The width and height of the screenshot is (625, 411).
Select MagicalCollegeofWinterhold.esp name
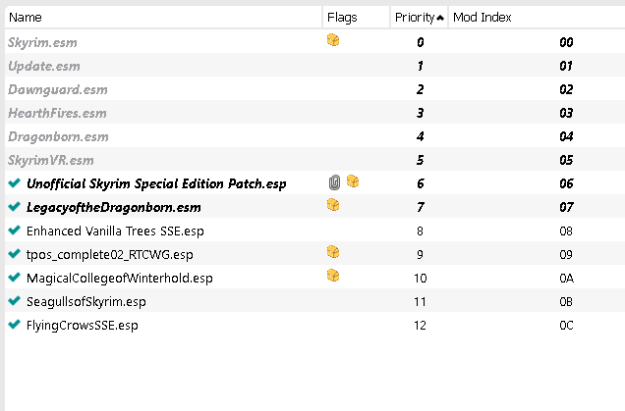(x=120, y=279)
